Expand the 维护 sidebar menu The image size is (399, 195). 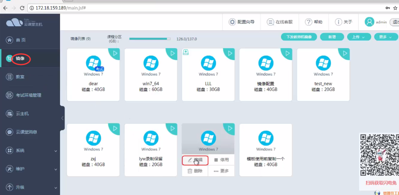pos(30,169)
